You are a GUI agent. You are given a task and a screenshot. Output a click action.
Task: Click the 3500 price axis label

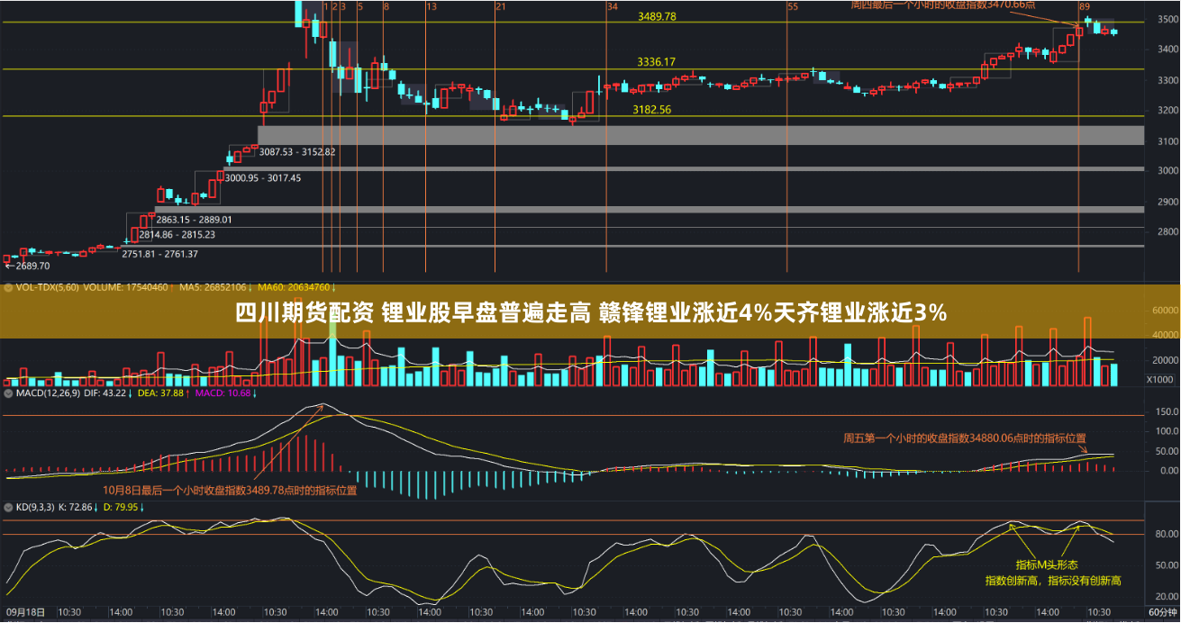1168,20
